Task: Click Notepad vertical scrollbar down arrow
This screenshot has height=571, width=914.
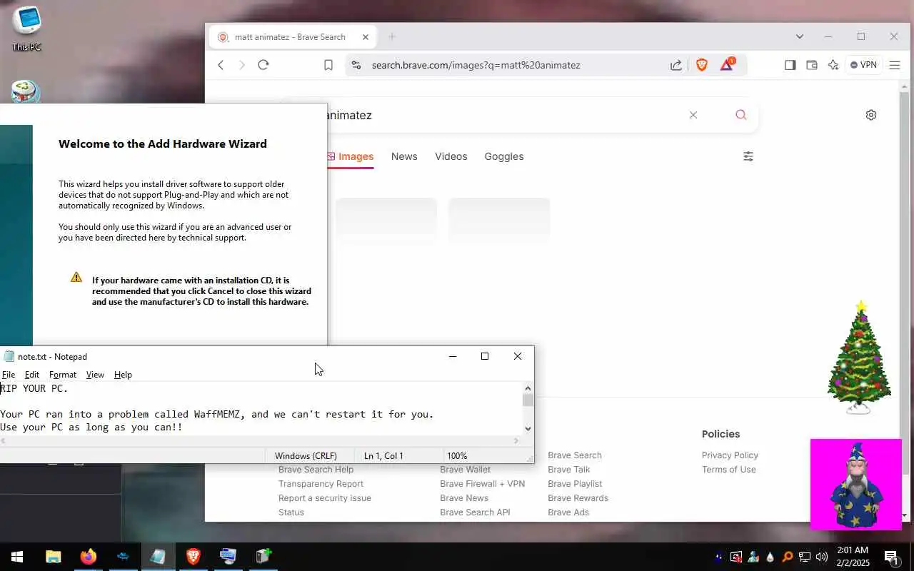Action: coord(528,428)
